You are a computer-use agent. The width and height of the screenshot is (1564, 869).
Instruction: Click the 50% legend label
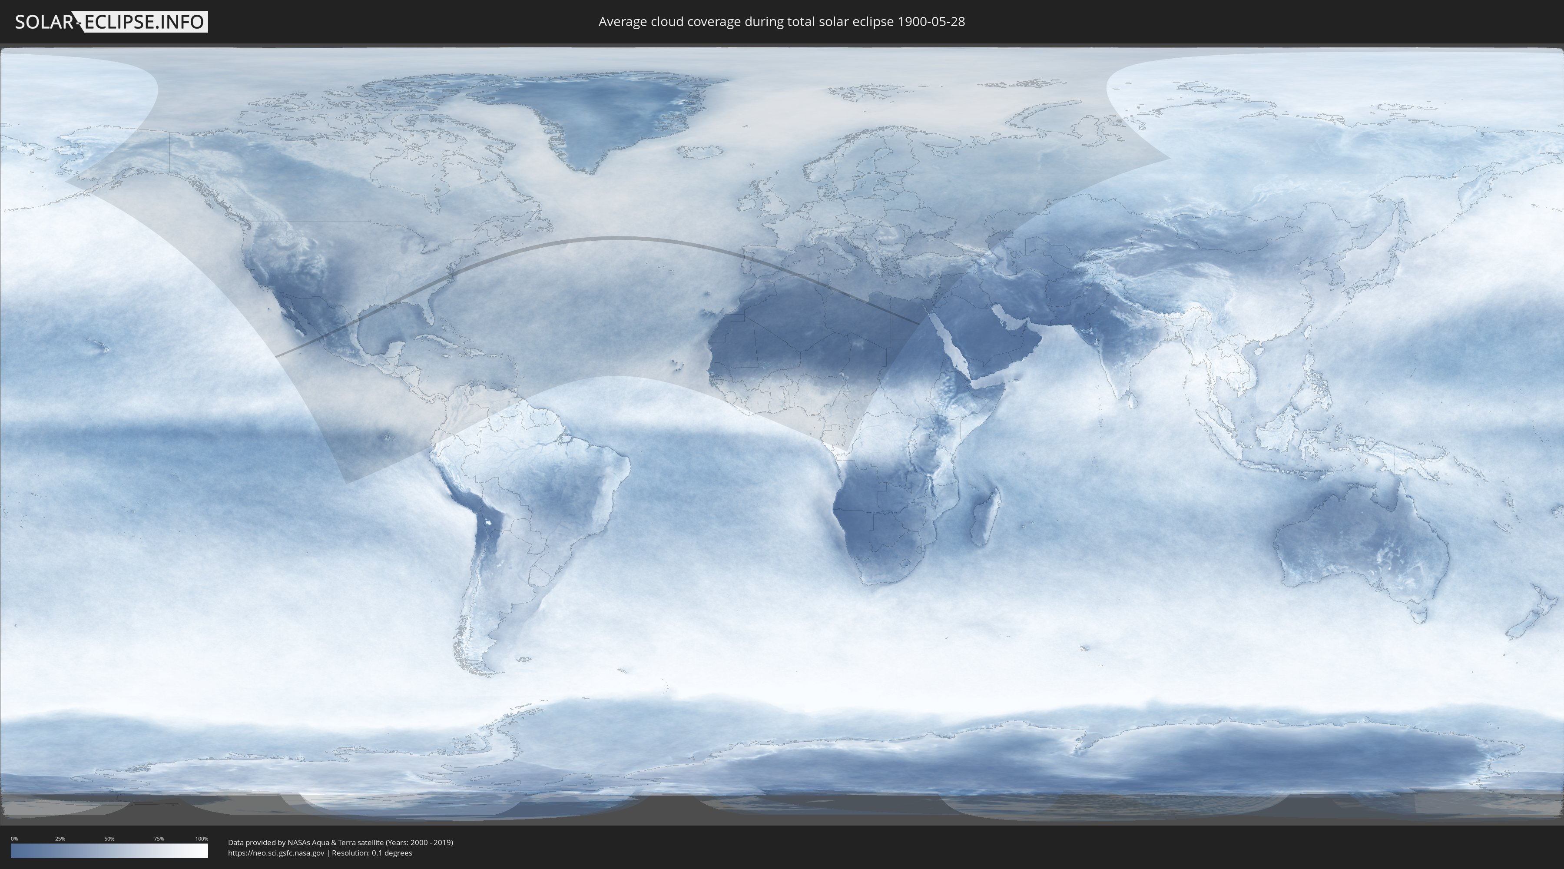point(109,839)
